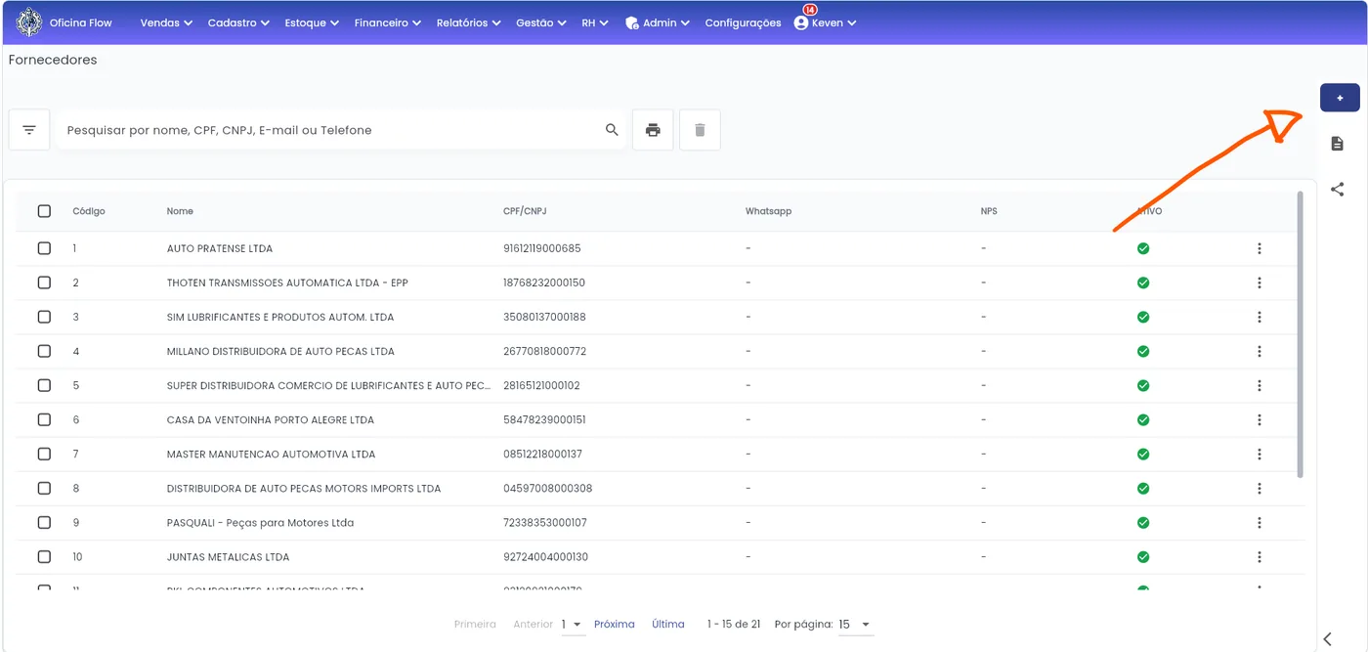
Task: Click the share icon in sidebar
Action: point(1338,190)
